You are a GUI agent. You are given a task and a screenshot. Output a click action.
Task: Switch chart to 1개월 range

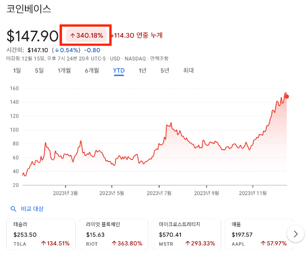click(x=64, y=71)
